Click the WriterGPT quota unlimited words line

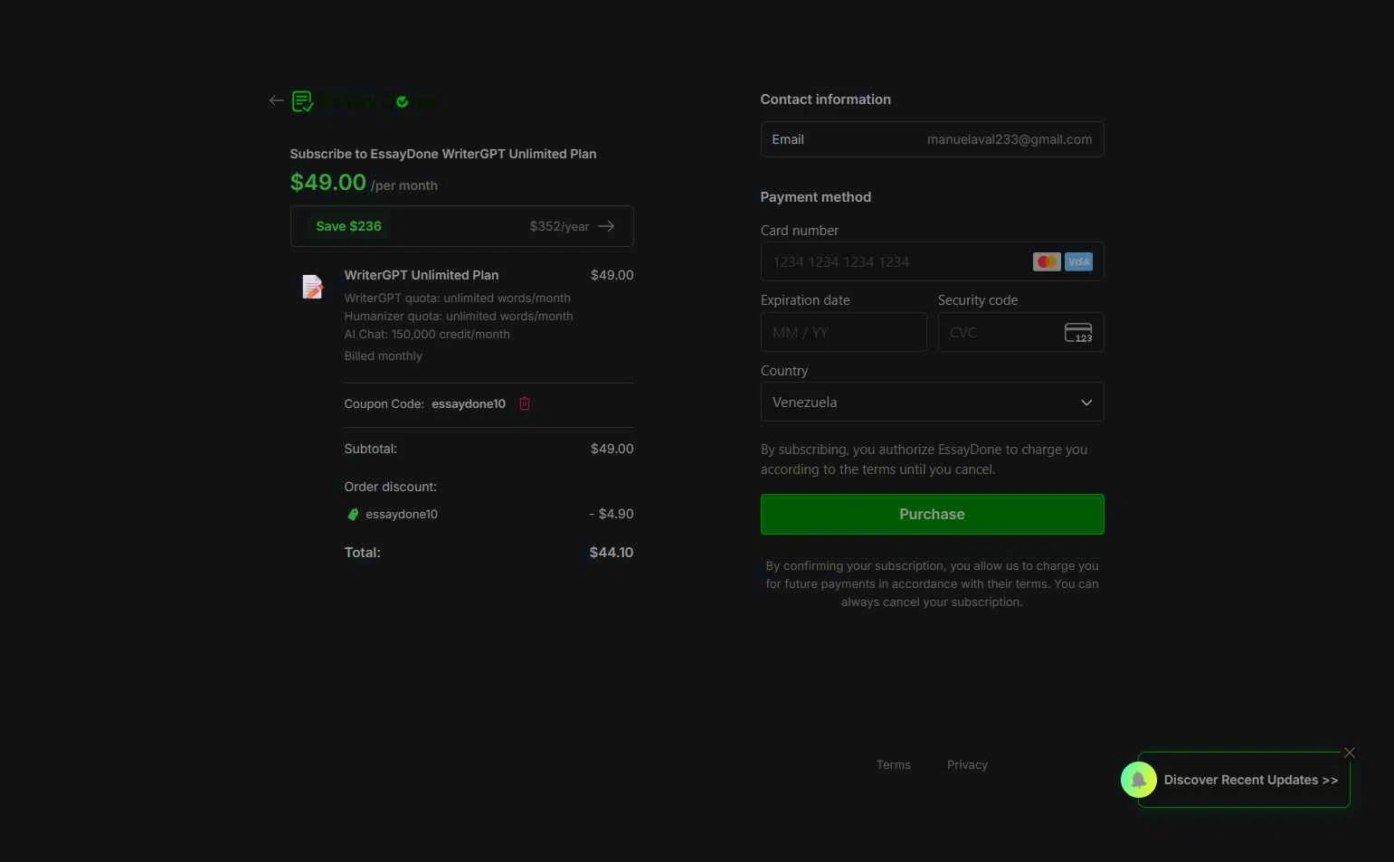point(457,298)
